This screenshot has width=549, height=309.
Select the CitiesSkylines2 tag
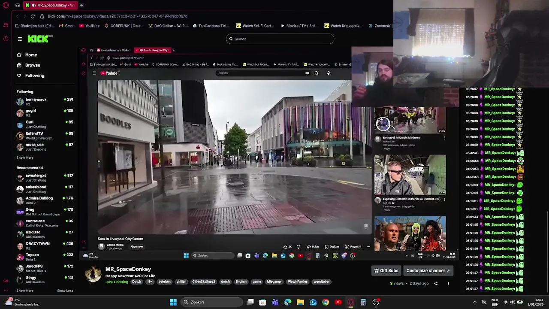203,282
